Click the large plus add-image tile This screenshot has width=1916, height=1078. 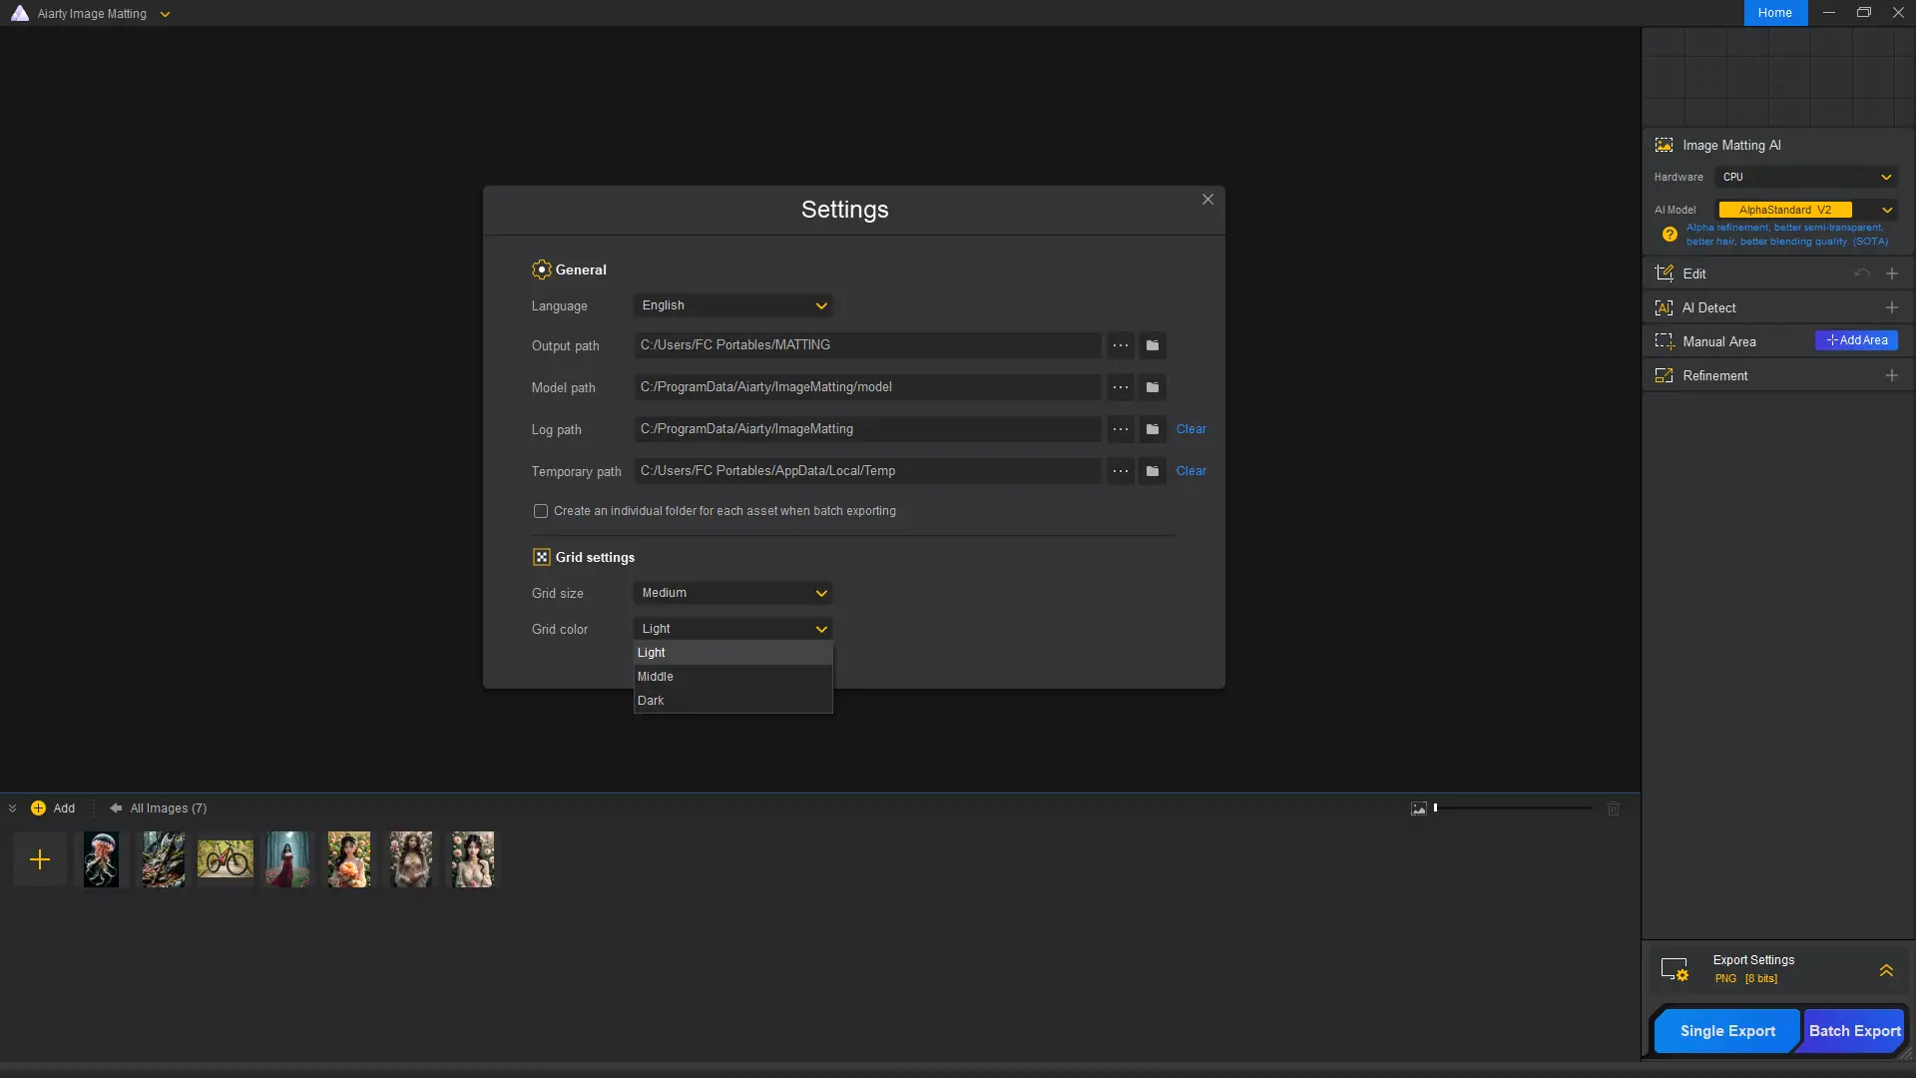click(40, 859)
